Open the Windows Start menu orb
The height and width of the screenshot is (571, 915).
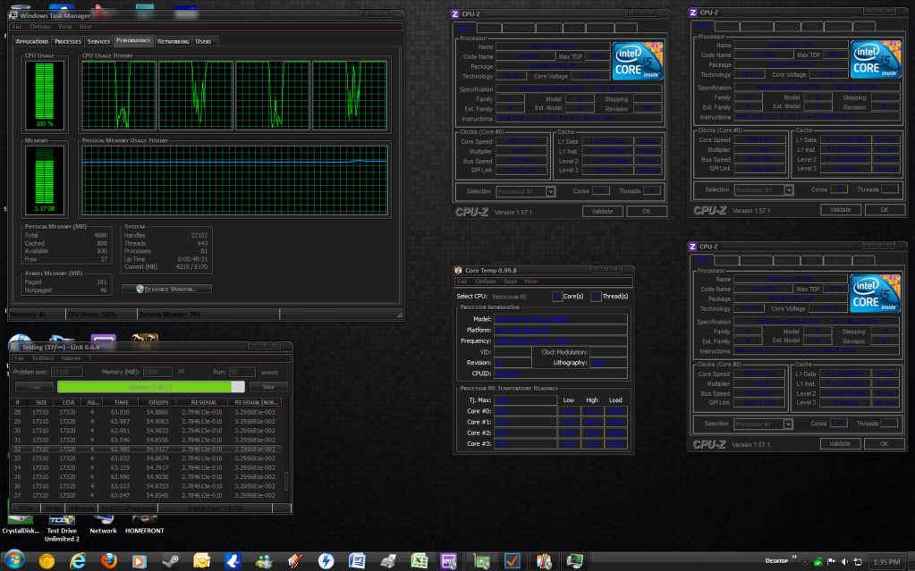pos(14,560)
